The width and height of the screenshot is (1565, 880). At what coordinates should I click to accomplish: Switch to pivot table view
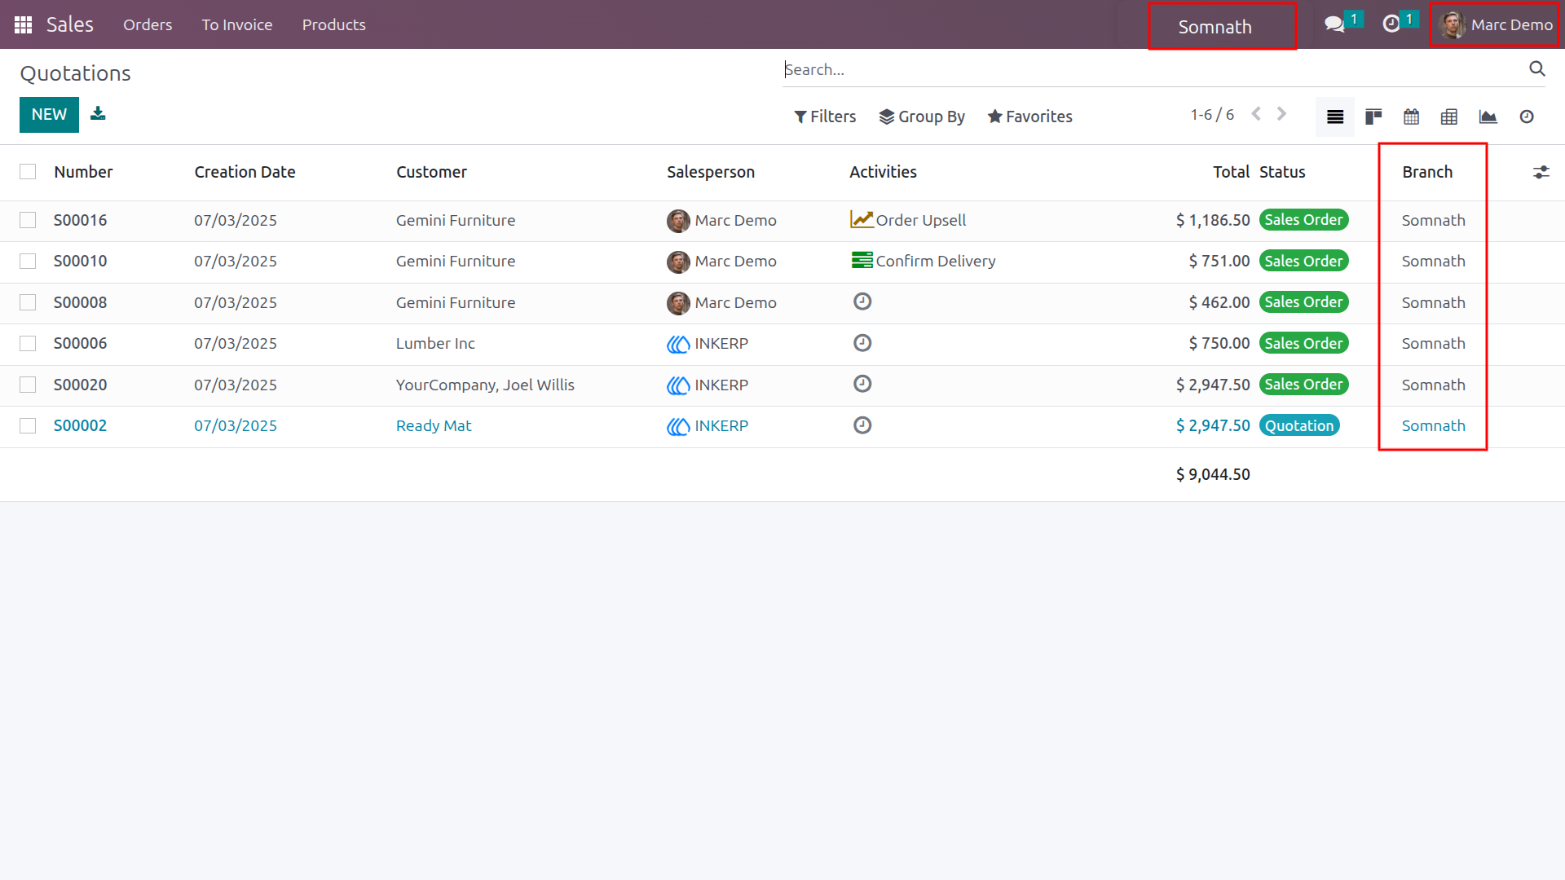pos(1449,117)
